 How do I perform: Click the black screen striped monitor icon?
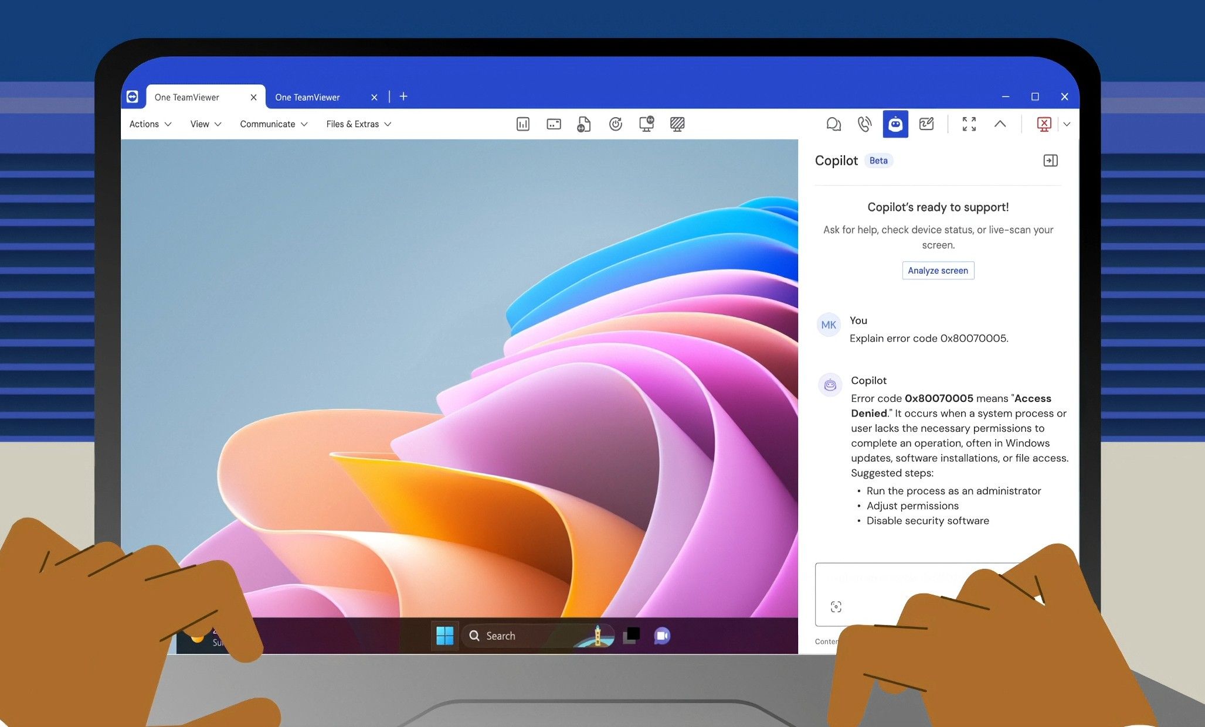pos(677,124)
